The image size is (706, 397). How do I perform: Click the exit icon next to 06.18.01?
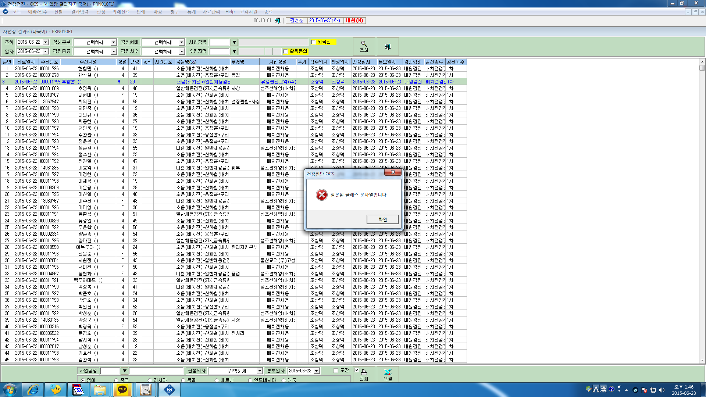pyautogui.click(x=278, y=21)
